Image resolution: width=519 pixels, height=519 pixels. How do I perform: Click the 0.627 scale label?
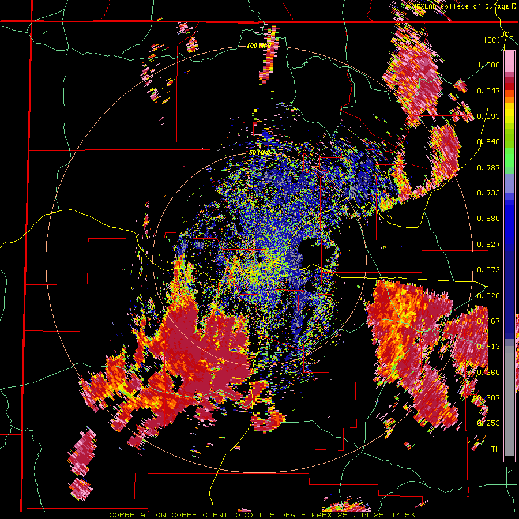(x=488, y=245)
